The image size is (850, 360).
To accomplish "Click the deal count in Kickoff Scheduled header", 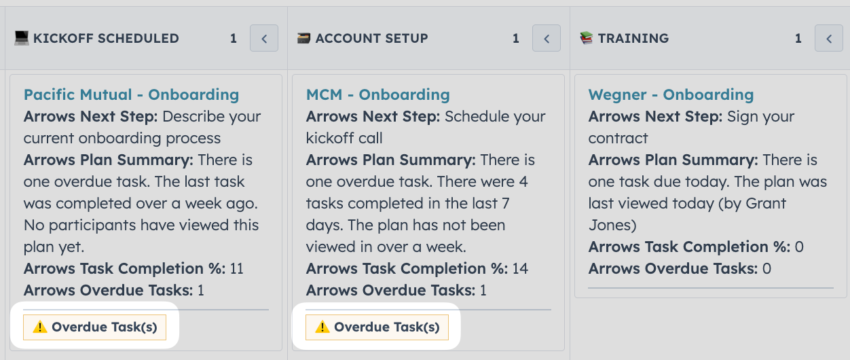I will pos(234,39).
